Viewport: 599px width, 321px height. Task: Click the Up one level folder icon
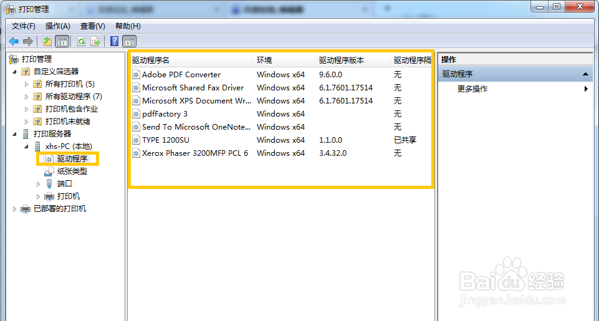coord(47,41)
